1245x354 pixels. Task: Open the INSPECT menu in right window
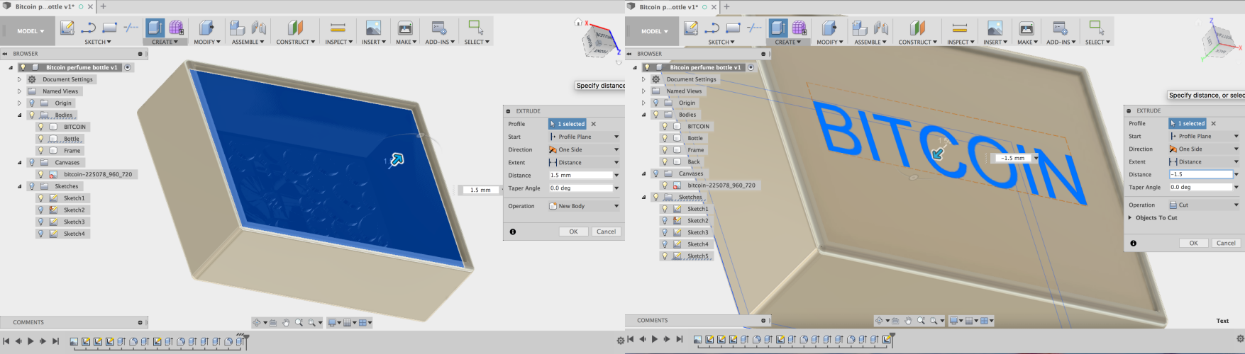[961, 42]
